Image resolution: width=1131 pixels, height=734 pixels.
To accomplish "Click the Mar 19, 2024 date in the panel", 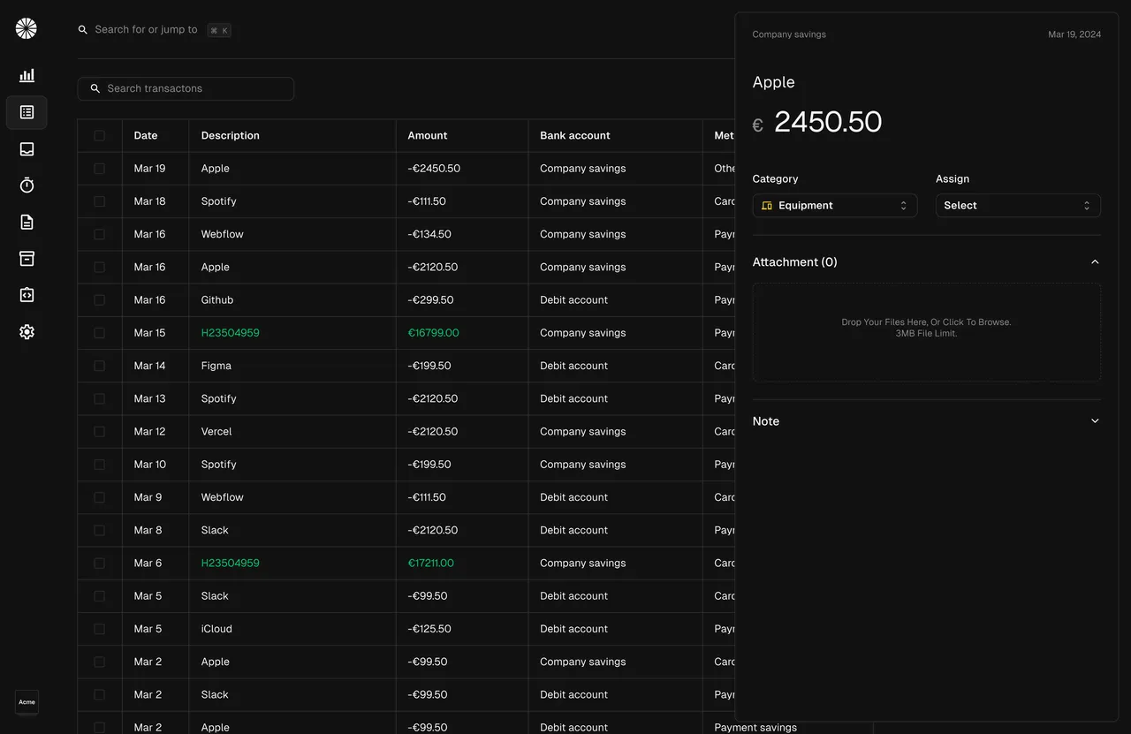I will coord(1074,34).
